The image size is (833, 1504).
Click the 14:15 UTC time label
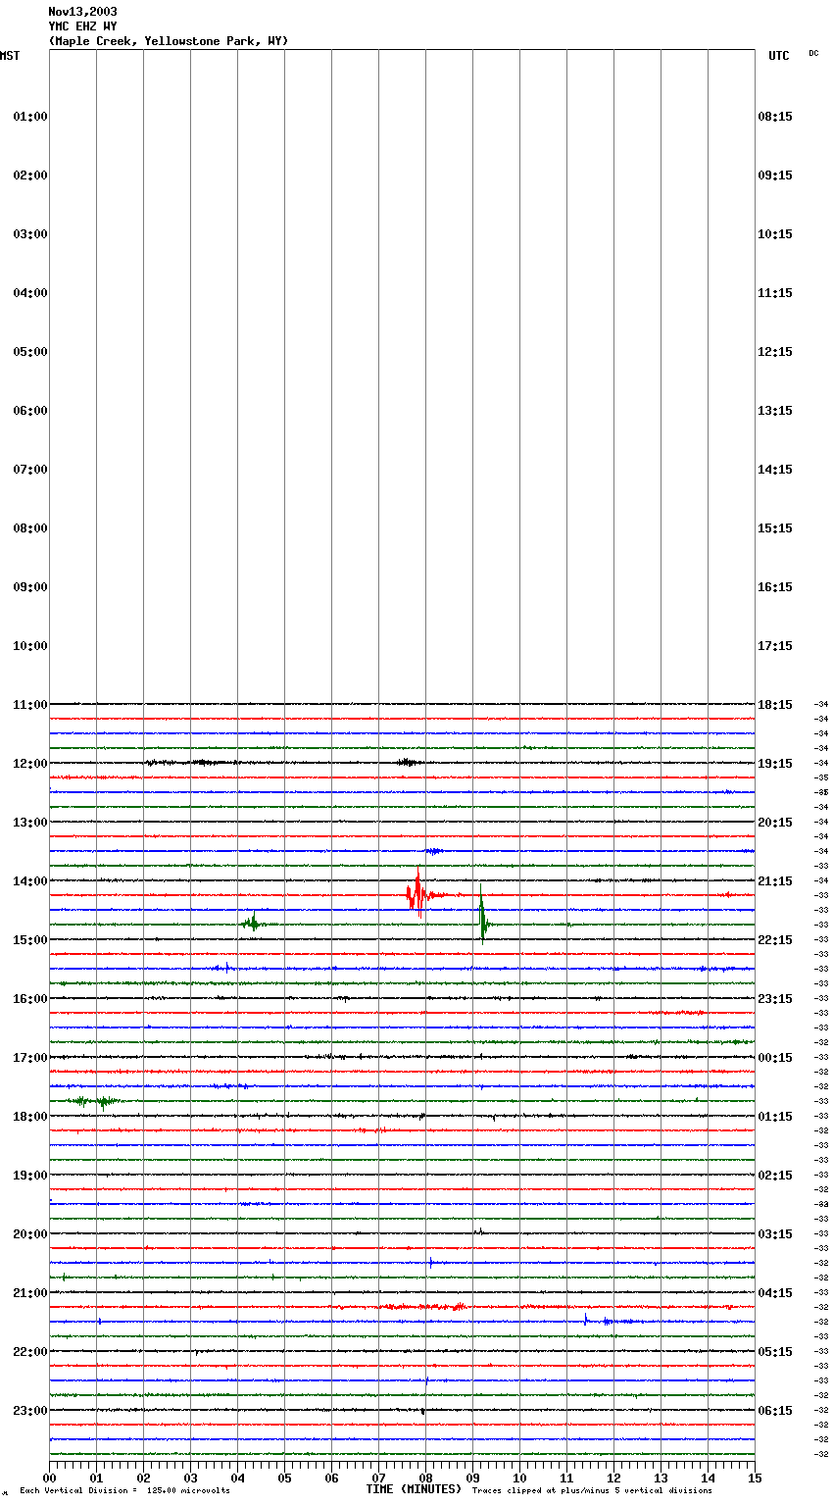775,470
